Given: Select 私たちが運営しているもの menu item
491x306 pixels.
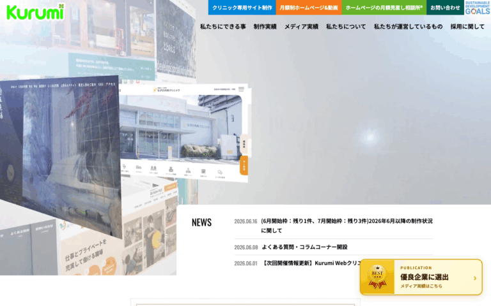Looking at the screenshot, I should point(408,27).
